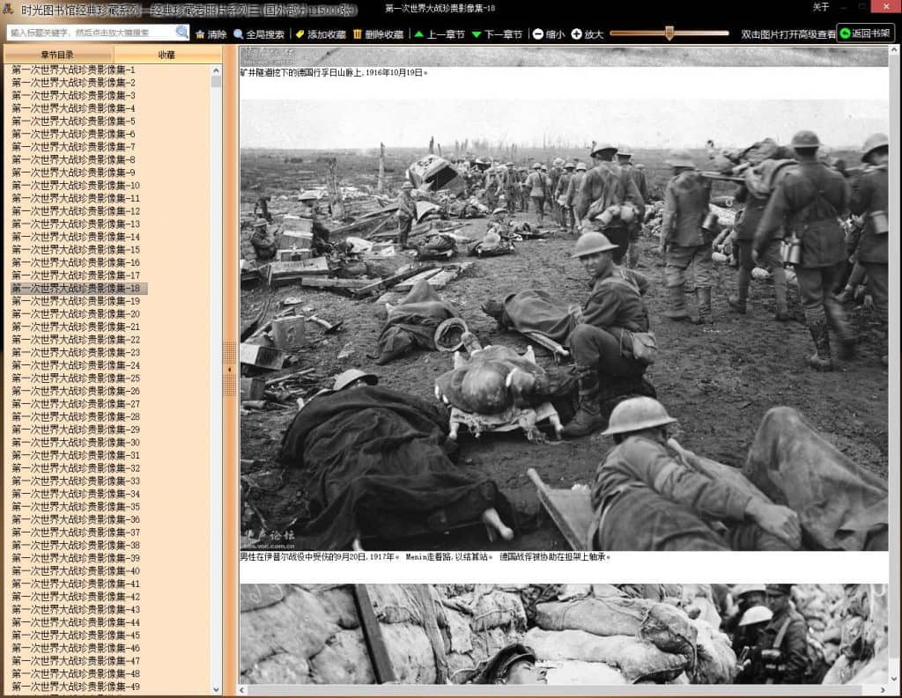Open 全局搜索 global search
This screenshot has width=902, height=698.
coord(259,34)
